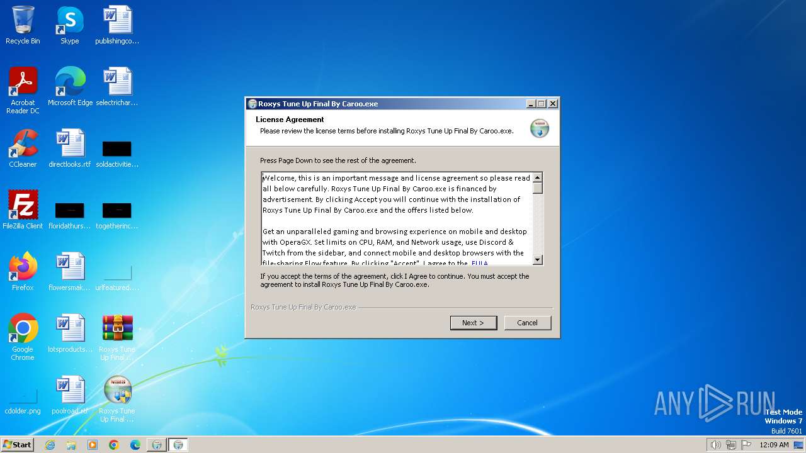The width and height of the screenshot is (806, 453).
Task: Open FileZilla Client shortcut
Action: 23,210
